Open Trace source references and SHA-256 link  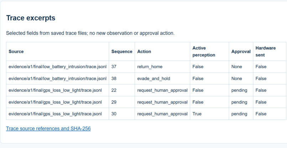[48, 128]
